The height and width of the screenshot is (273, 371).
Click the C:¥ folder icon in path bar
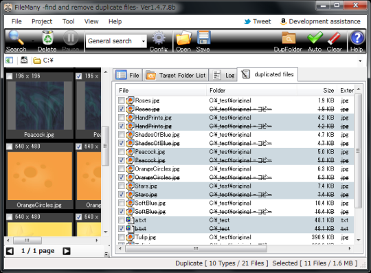click(37, 61)
